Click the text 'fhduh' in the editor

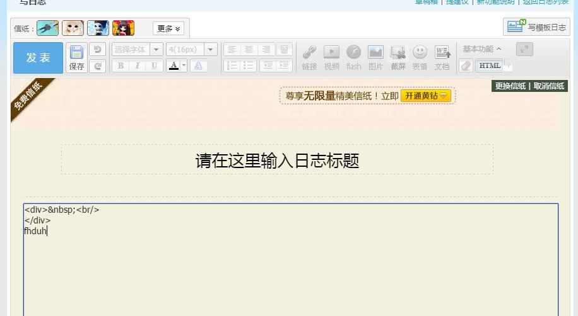[35, 230]
